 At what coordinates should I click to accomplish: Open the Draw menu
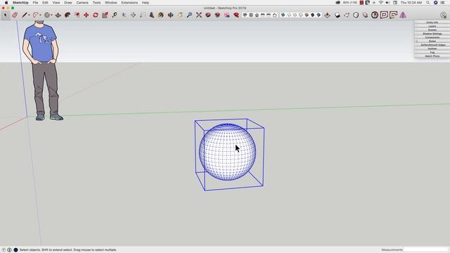(x=68, y=3)
